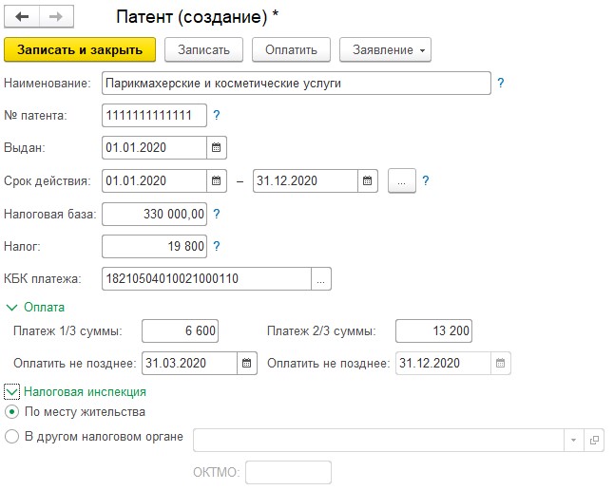The image size is (614, 490).
Task: Open calendar for Выдан date field
Action: point(217,147)
